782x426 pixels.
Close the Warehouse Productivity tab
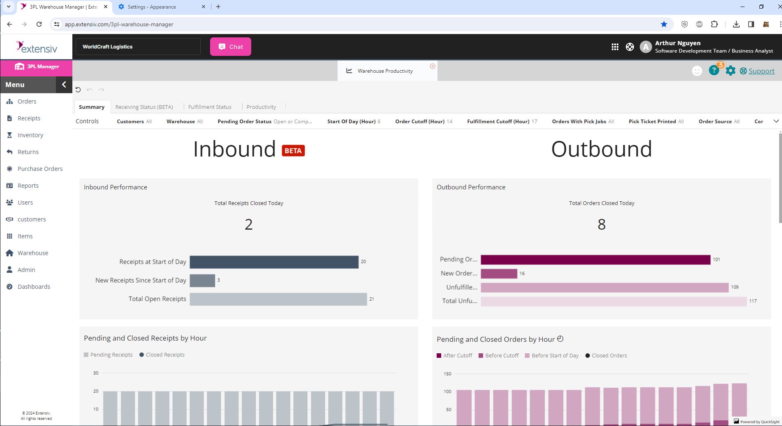tap(433, 66)
